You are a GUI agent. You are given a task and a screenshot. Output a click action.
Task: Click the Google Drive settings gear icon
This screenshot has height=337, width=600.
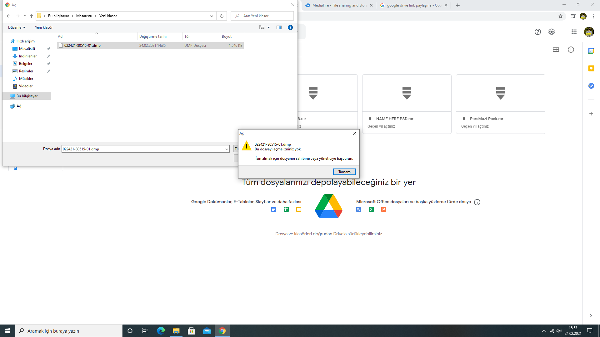tap(552, 32)
